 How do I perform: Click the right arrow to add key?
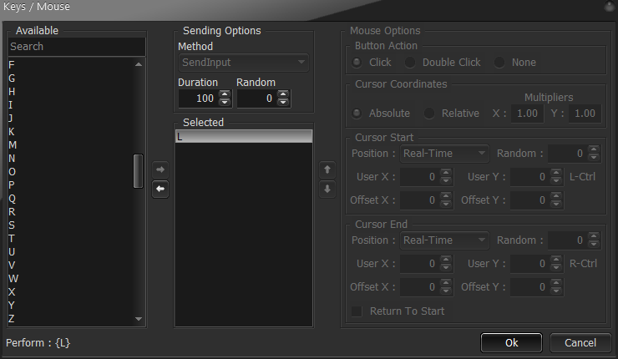[x=160, y=169]
